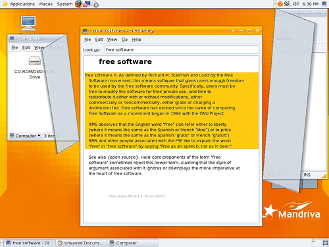Open Edit menu in Dictionary window

(x=99, y=40)
